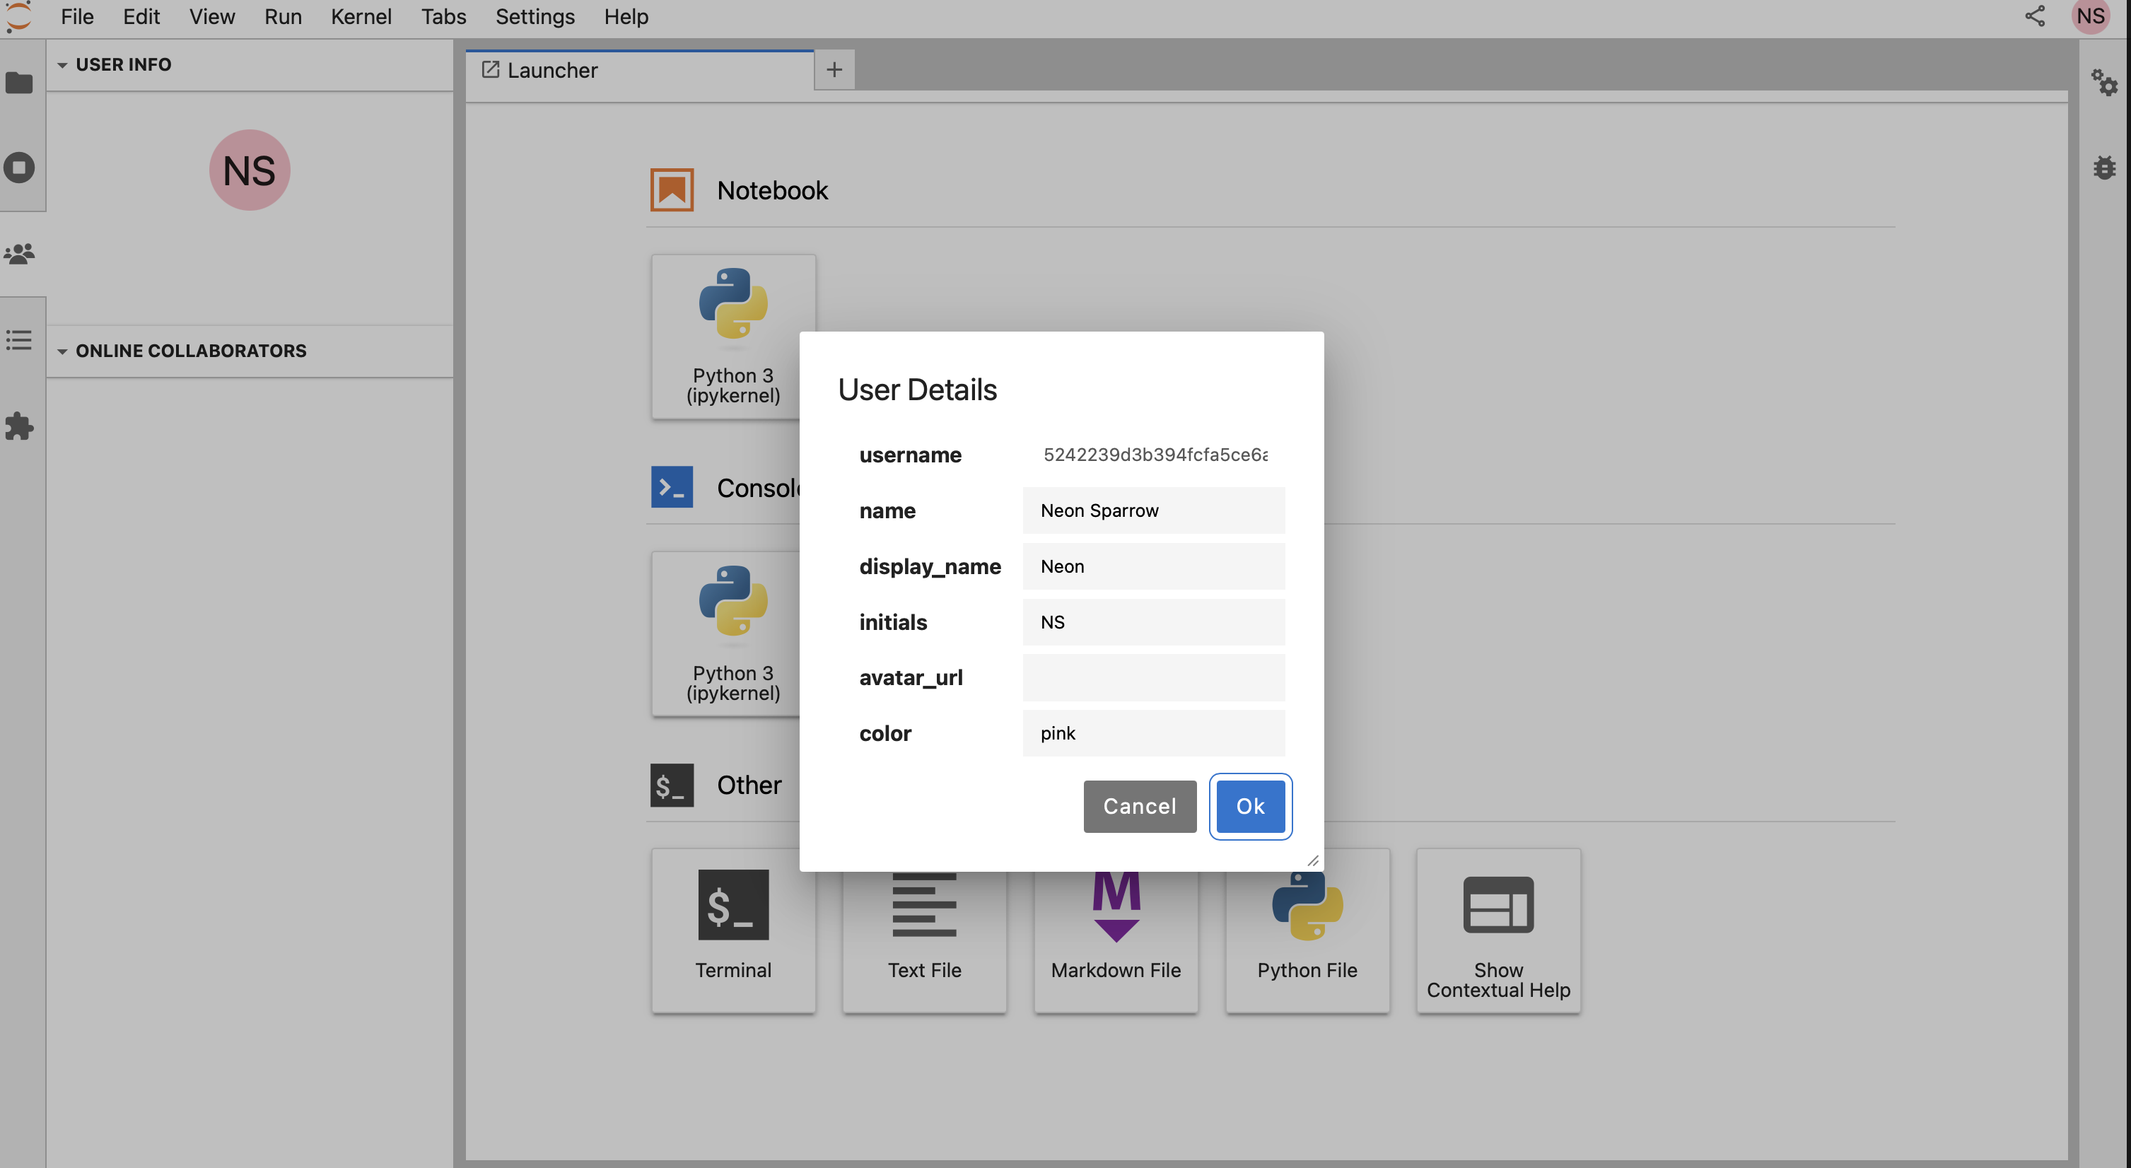Image resolution: width=2131 pixels, height=1168 pixels.
Task: Click the initials field containing NS
Action: click(x=1153, y=622)
